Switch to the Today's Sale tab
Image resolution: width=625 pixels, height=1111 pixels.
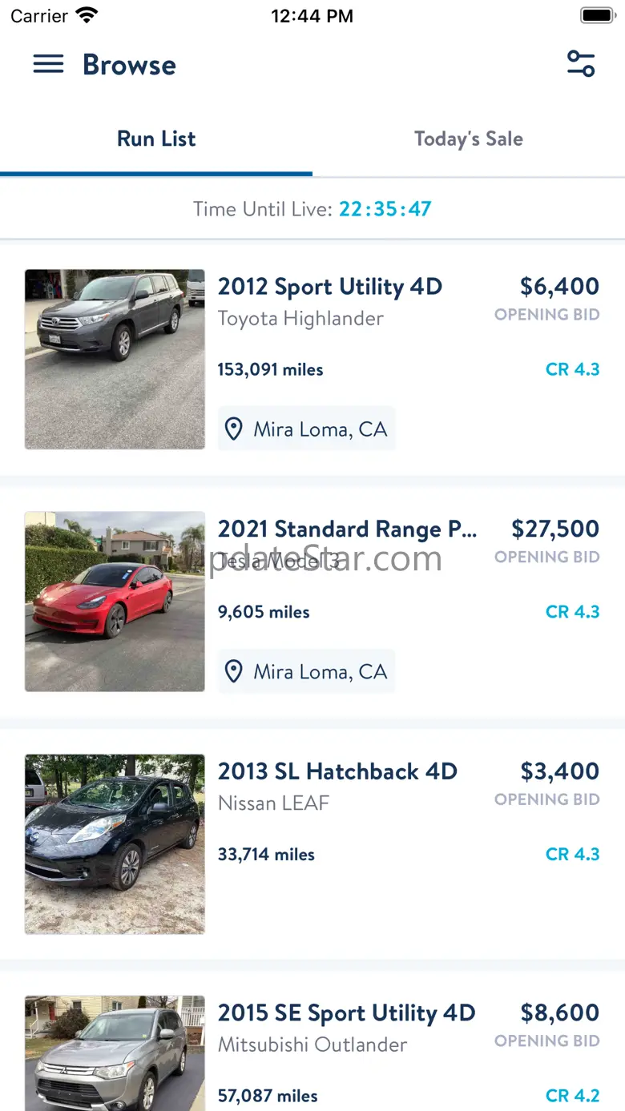[x=469, y=139]
